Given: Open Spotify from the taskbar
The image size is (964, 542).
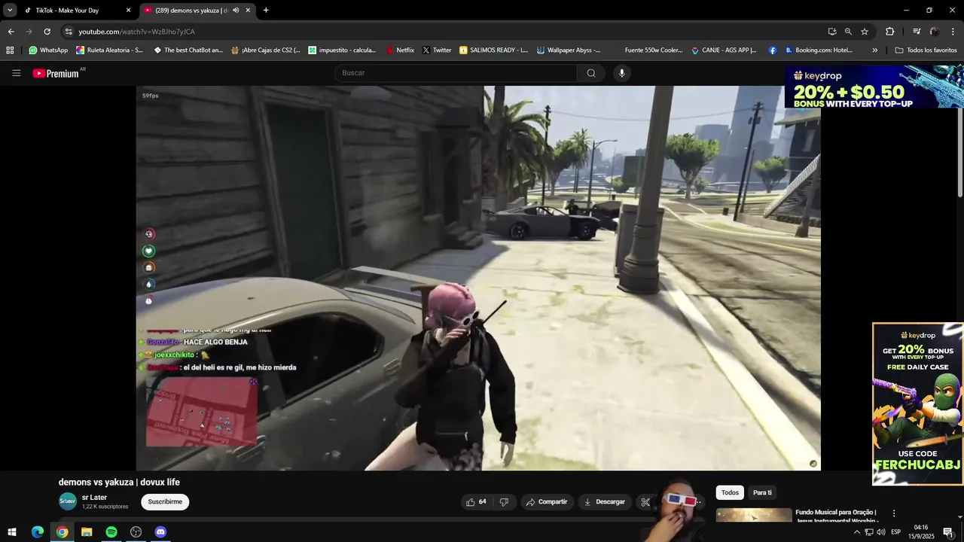Looking at the screenshot, I should pos(111,532).
